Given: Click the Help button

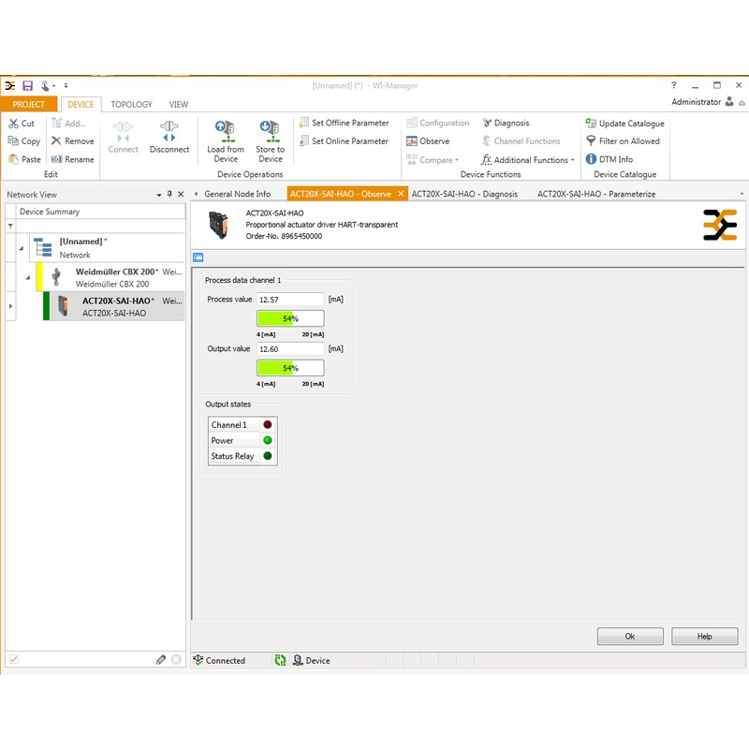Looking at the screenshot, I should point(705,637).
